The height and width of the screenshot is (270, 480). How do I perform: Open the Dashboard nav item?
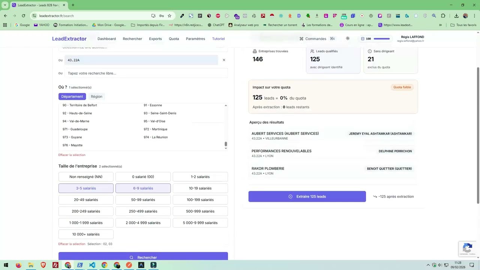106,39
